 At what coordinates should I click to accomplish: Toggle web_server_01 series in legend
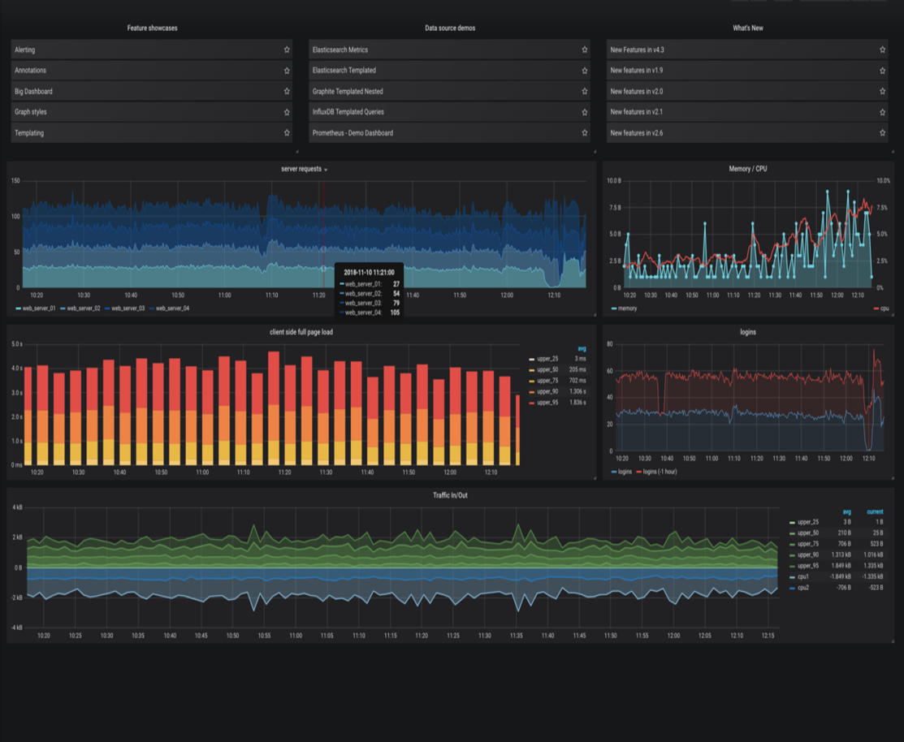pyautogui.click(x=39, y=308)
